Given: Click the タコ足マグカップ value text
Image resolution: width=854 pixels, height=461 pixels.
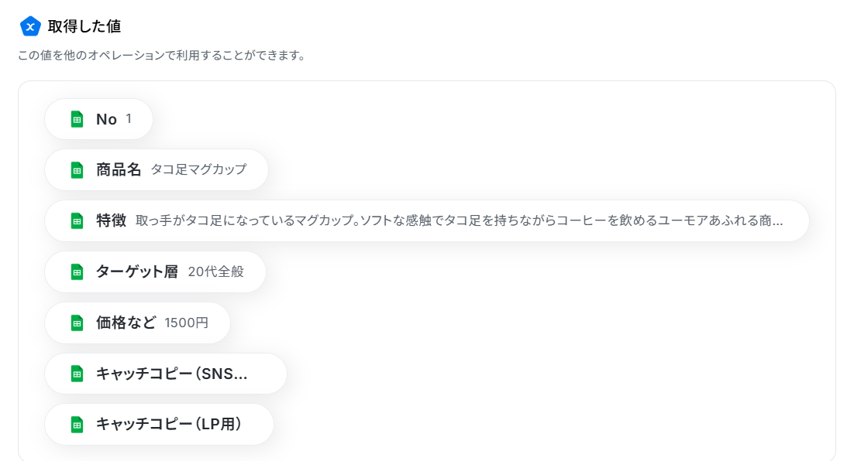Looking at the screenshot, I should tap(199, 169).
